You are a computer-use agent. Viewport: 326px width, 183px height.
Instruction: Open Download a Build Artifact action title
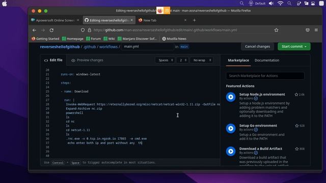pos(260,148)
